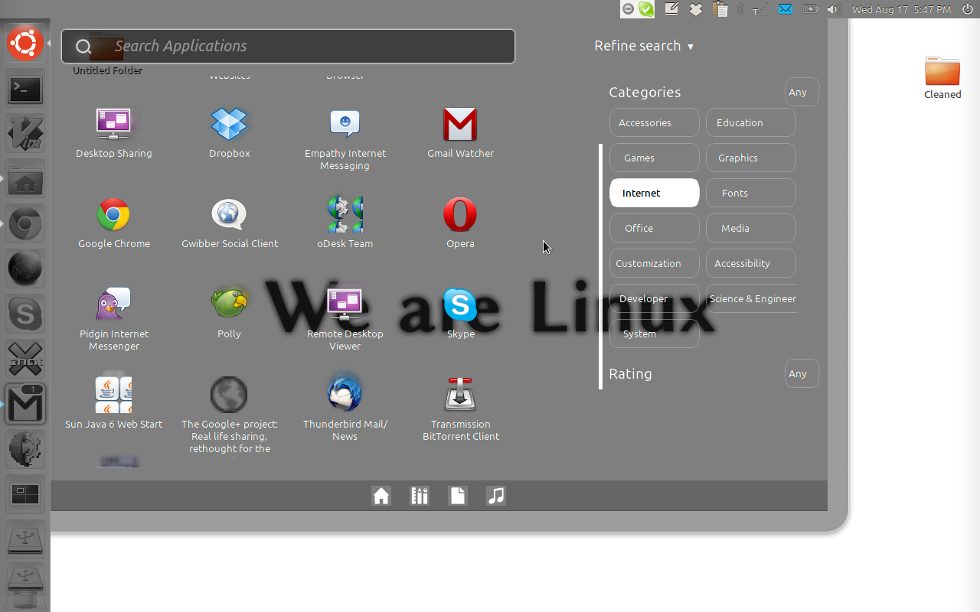The image size is (980, 612).
Task: Select the System category filter
Action: point(655,334)
